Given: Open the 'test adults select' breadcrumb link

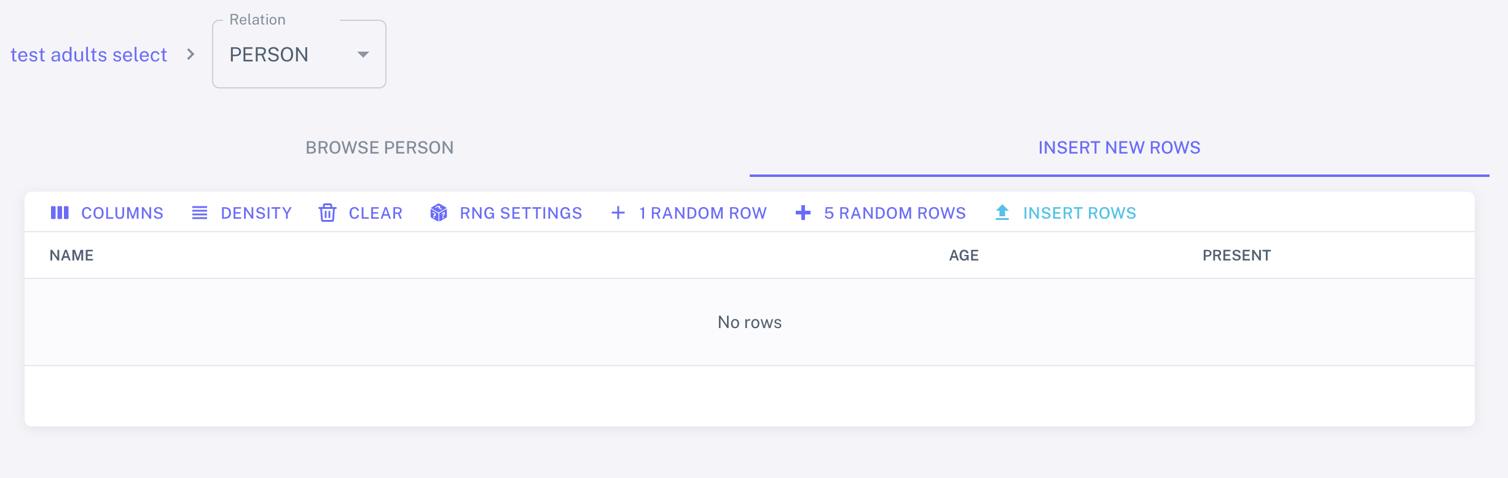Looking at the screenshot, I should (89, 55).
